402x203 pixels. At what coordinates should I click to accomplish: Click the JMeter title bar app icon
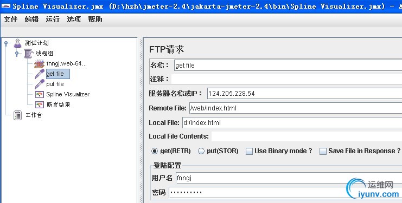[x=5, y=5]
